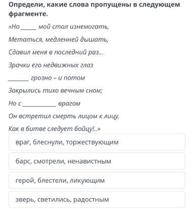Image resolution: width=194 pixels, height=209 pixels.
Task: Click the word 'герой' in the third option
Action: [25, 180]
